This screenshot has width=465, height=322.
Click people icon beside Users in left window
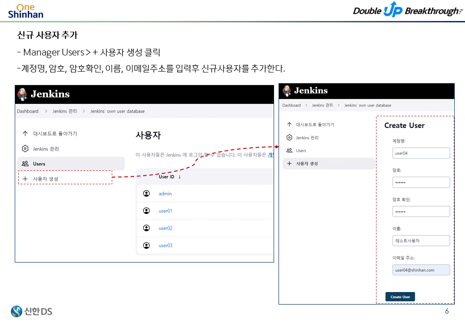(x=25, y=164)
